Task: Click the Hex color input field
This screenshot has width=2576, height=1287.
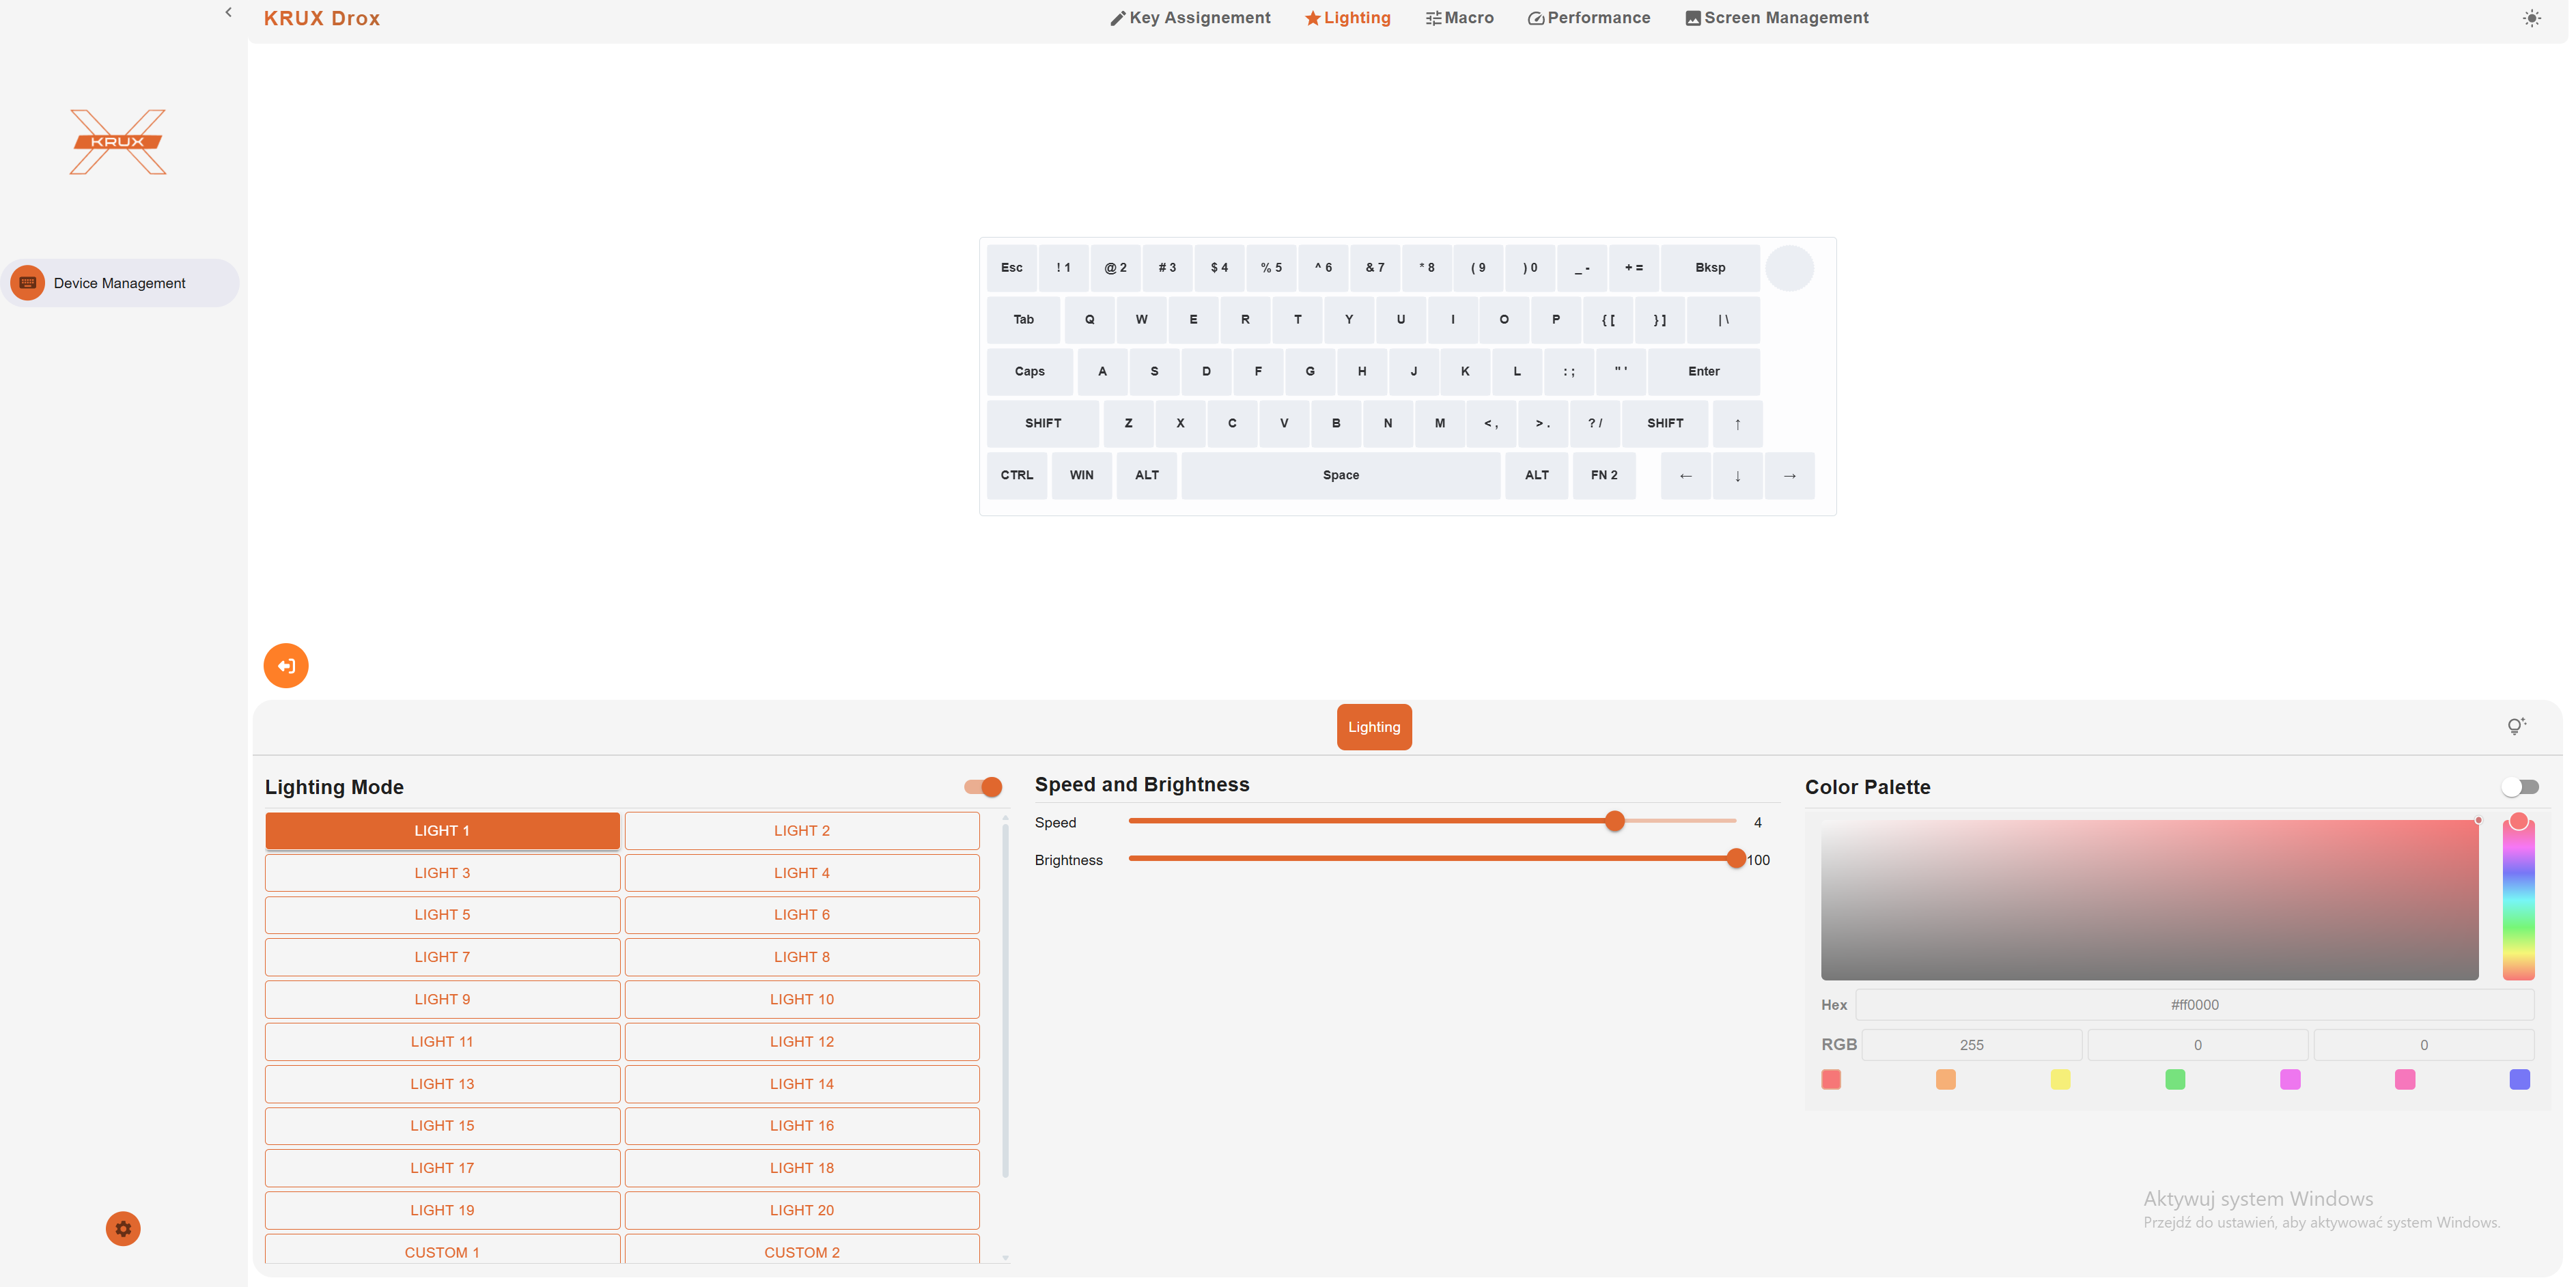Action: tap(2194, 1004)
